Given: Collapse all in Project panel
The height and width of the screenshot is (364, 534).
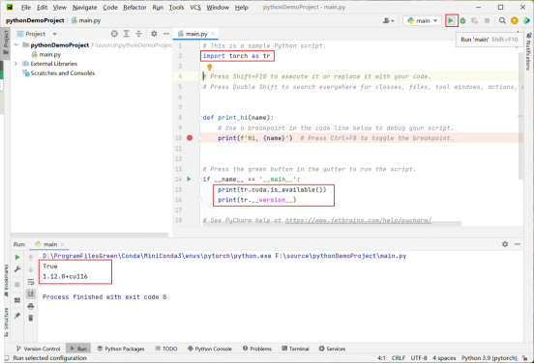Looking at the screenshot, I should click(x=138, y=34).
